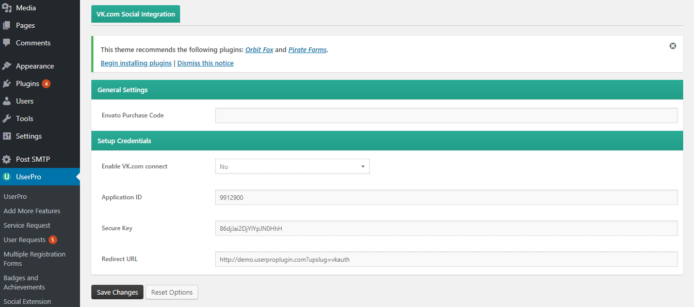Click the Media icon in sidebar
This screenshot has width=694, height=307.
coord(7,8)
